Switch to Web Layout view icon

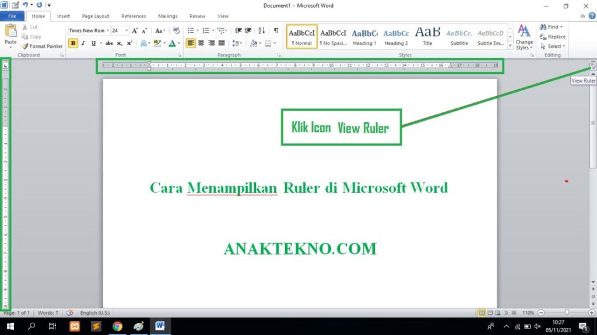point(498,313)
